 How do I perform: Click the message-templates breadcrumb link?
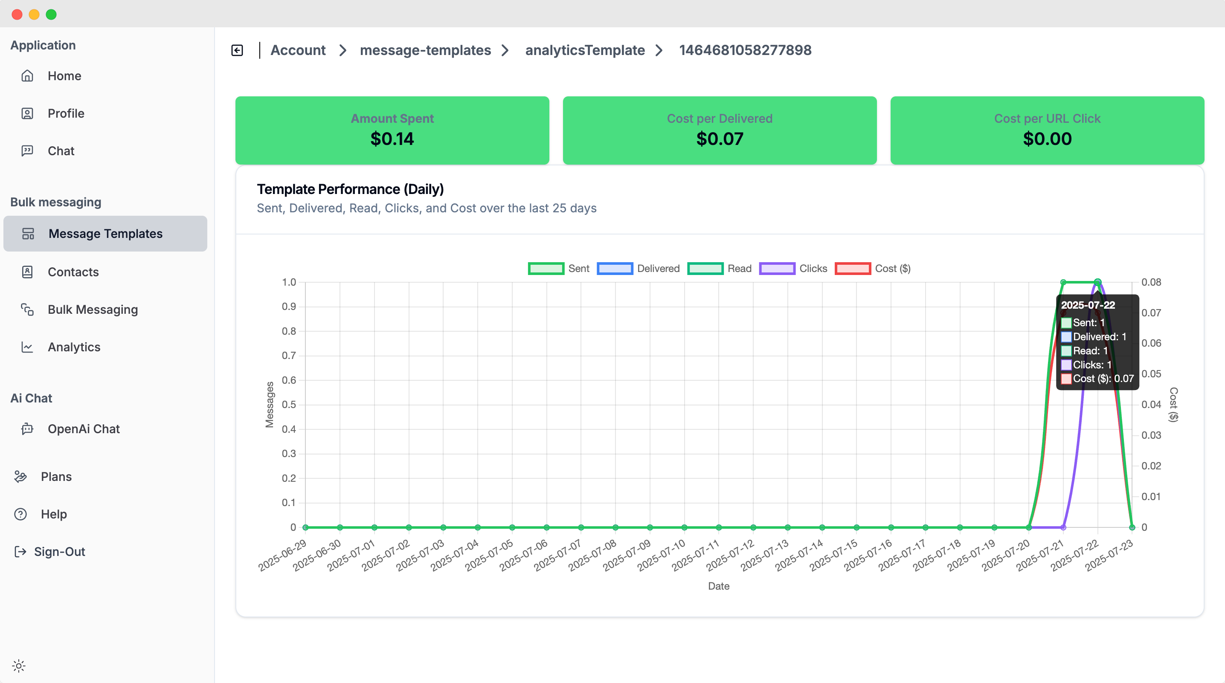point(425,50)
